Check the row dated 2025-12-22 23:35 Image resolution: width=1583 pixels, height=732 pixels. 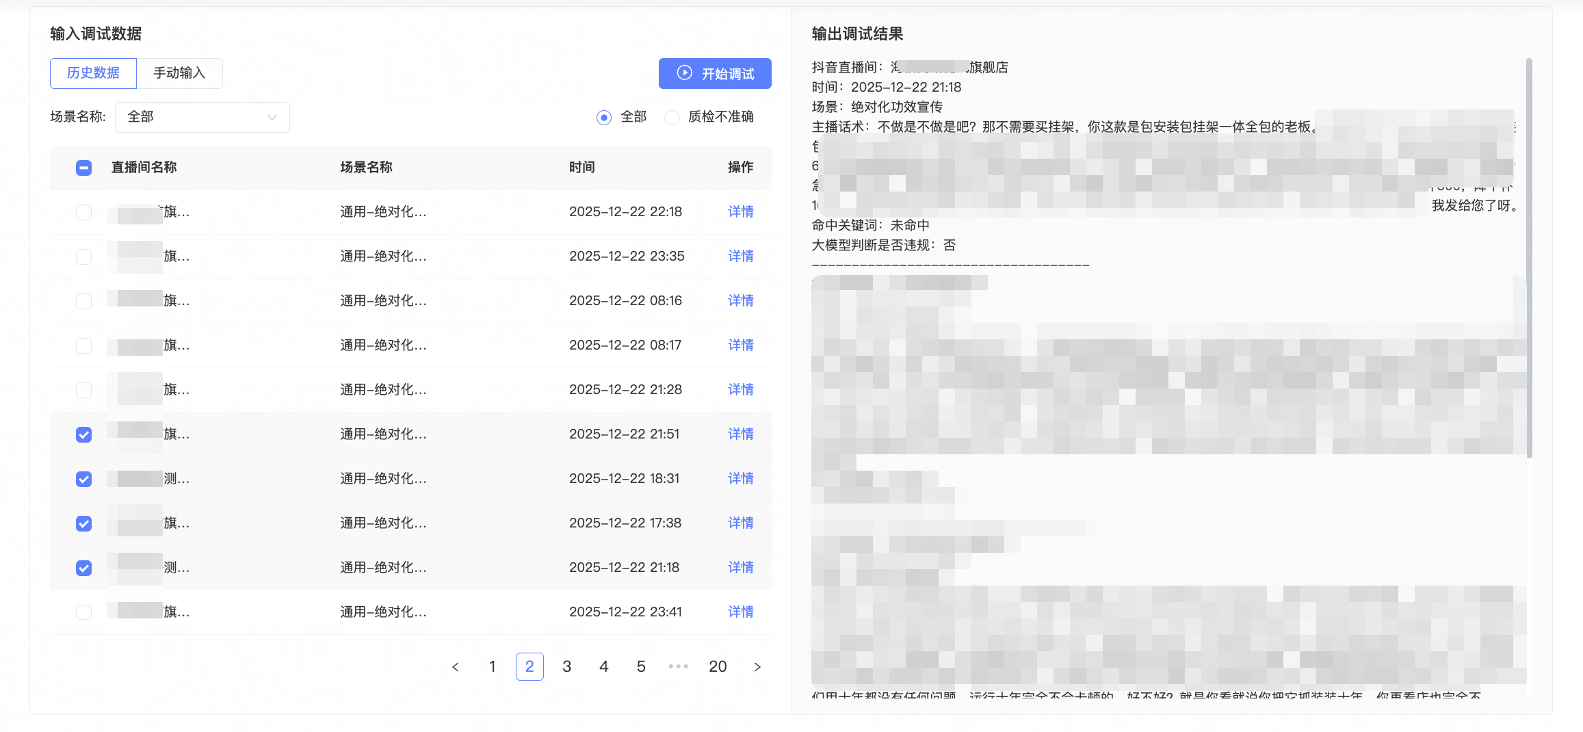point(83,257)
